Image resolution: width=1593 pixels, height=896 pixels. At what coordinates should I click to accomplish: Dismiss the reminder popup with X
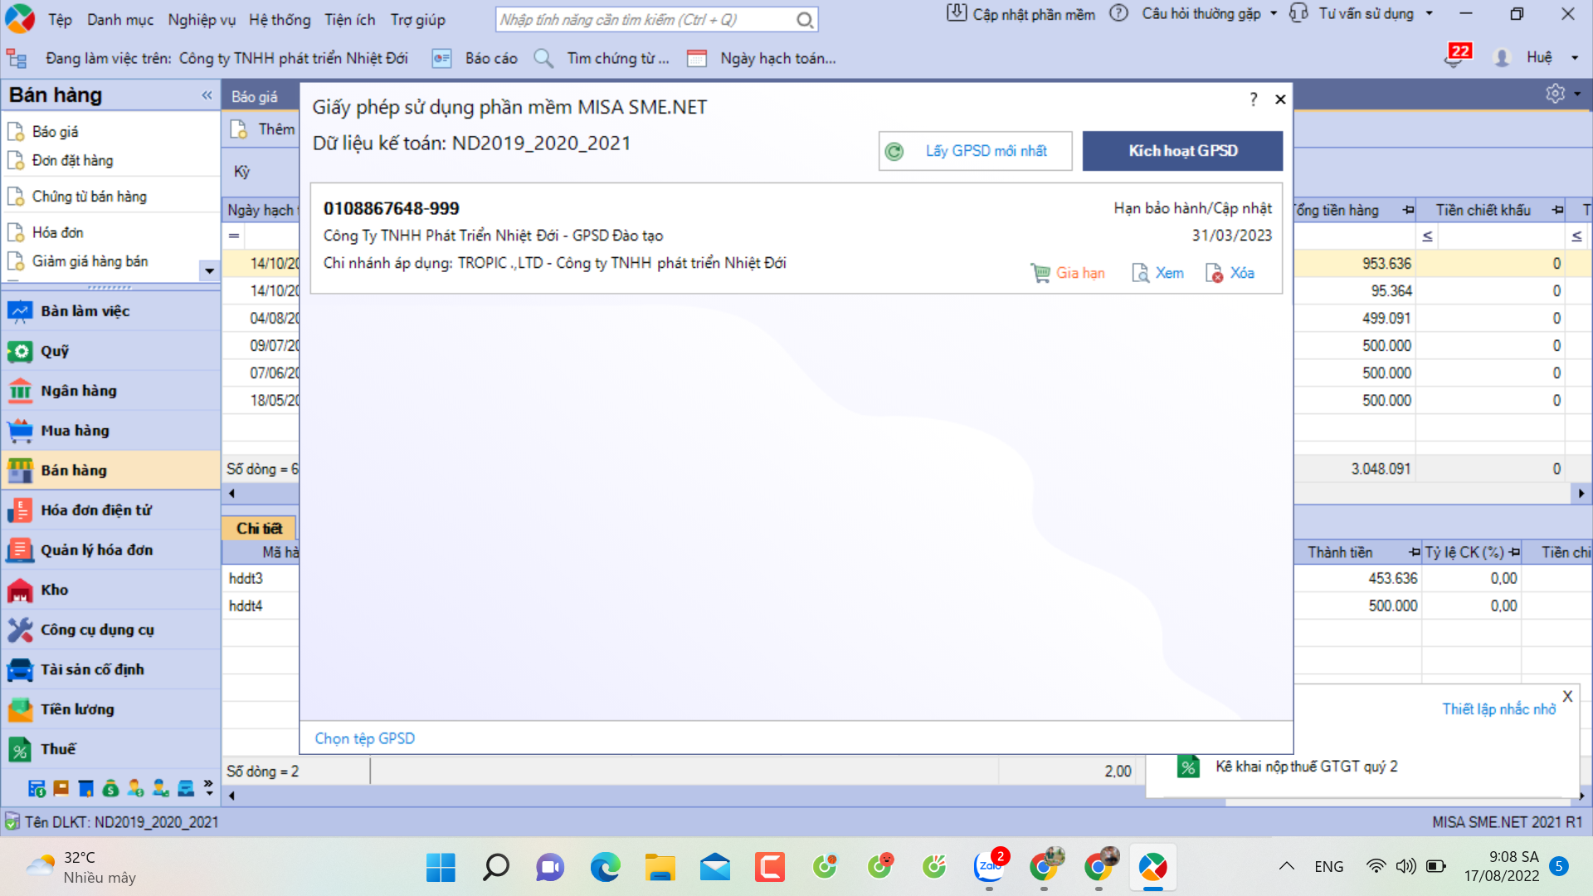point(1567,697)
